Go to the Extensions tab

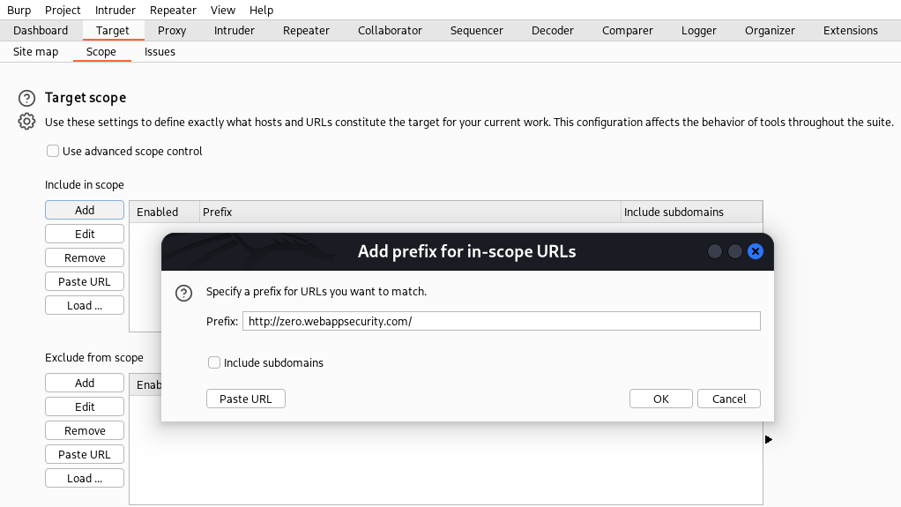click(x=850, y=30)
